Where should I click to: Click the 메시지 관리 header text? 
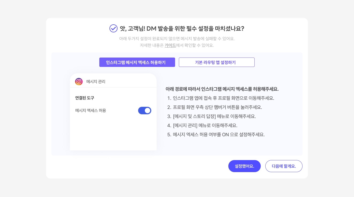pyautogui.click(x=96, y=82)
